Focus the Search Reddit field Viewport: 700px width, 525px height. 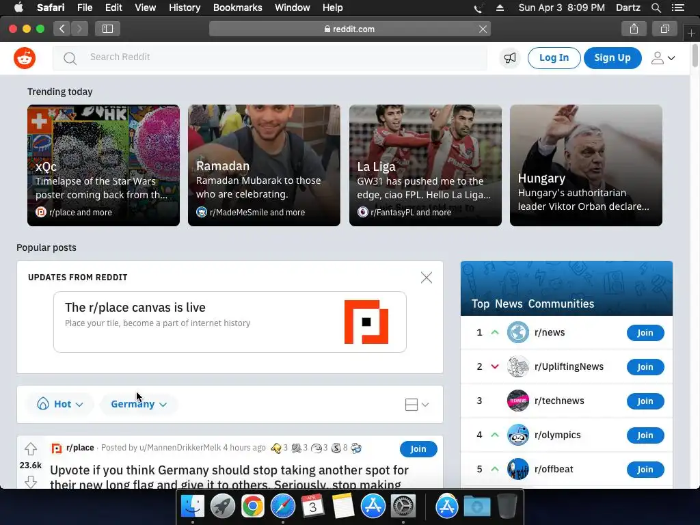270,57
